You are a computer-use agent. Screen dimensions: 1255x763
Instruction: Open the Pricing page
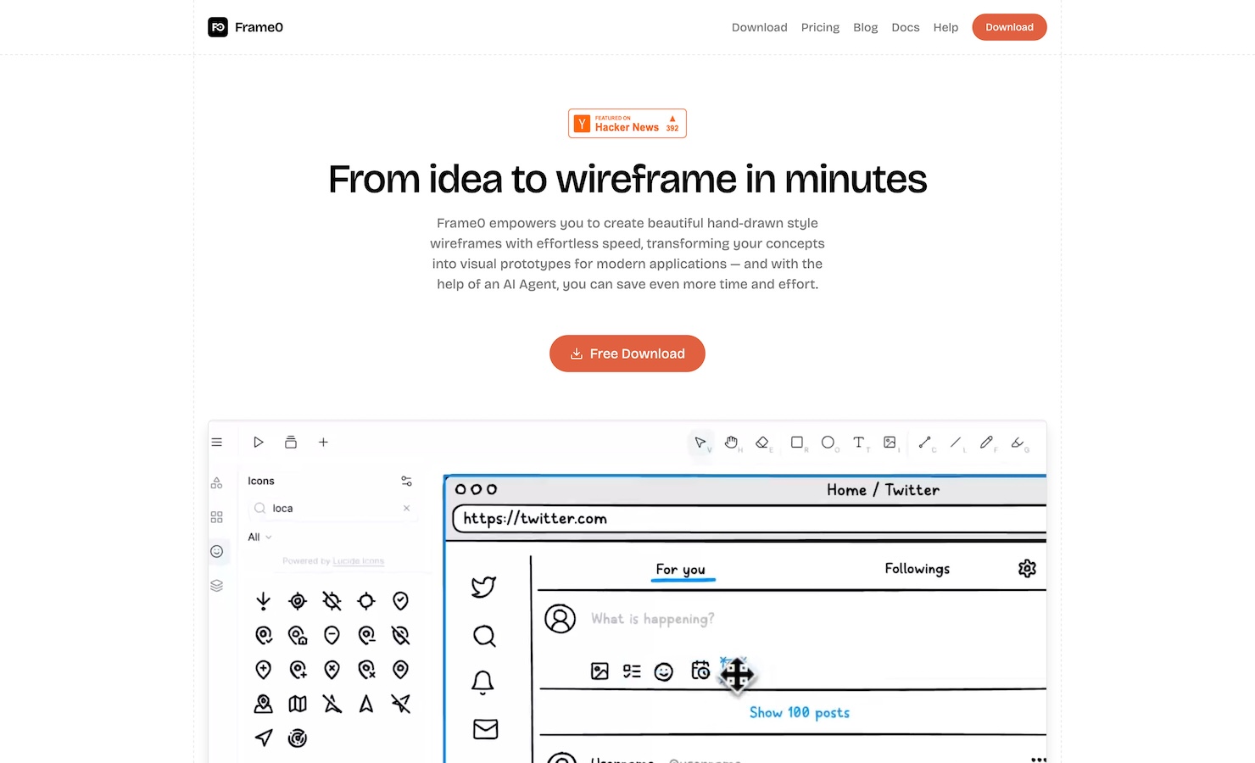pos(820,27)
